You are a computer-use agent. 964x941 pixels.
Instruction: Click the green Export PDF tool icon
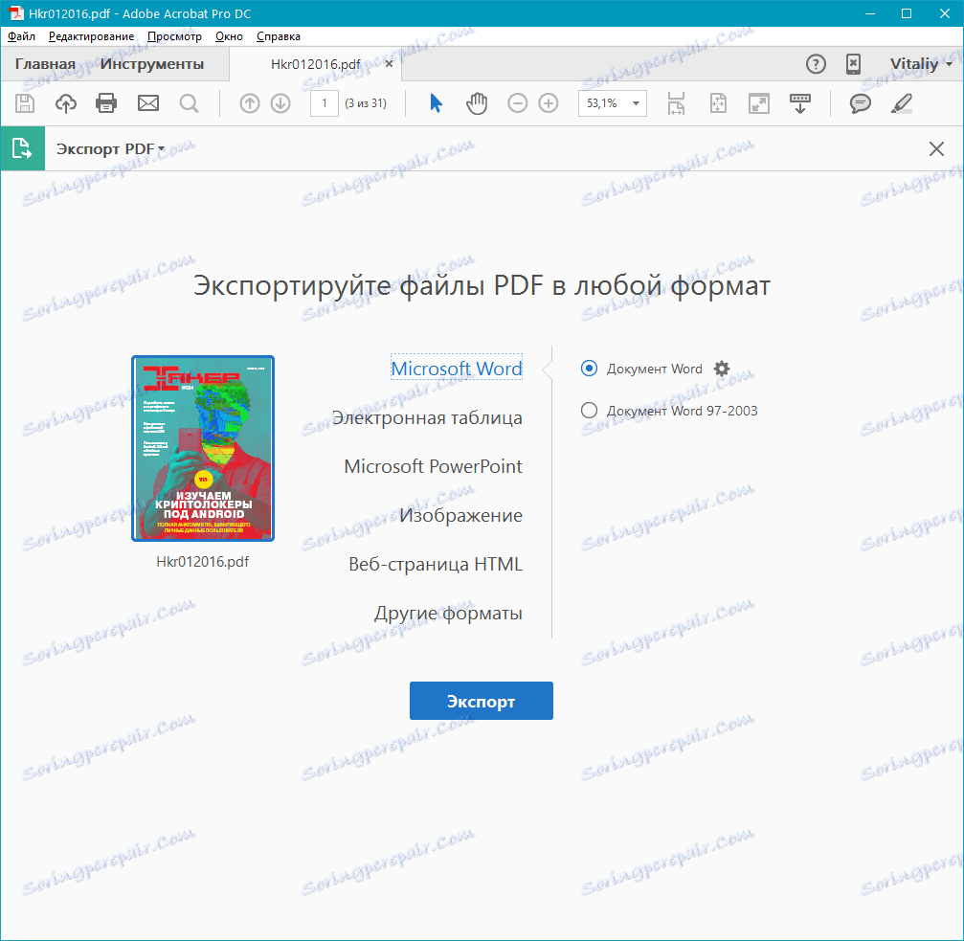tap(23, 148)
